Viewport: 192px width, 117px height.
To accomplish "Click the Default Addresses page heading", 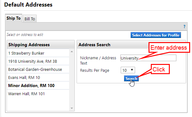I will pos(28,5).
